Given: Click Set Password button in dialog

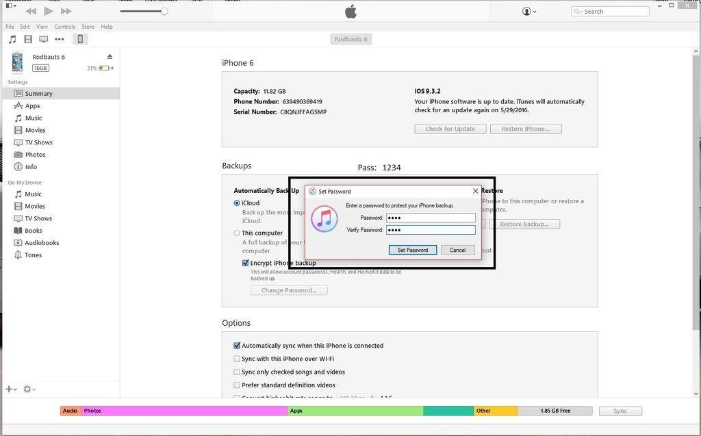Looking at the screenshot, I should (x=413, y=250).
